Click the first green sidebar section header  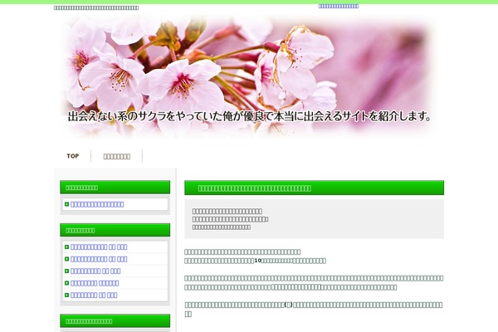(115, 188)
